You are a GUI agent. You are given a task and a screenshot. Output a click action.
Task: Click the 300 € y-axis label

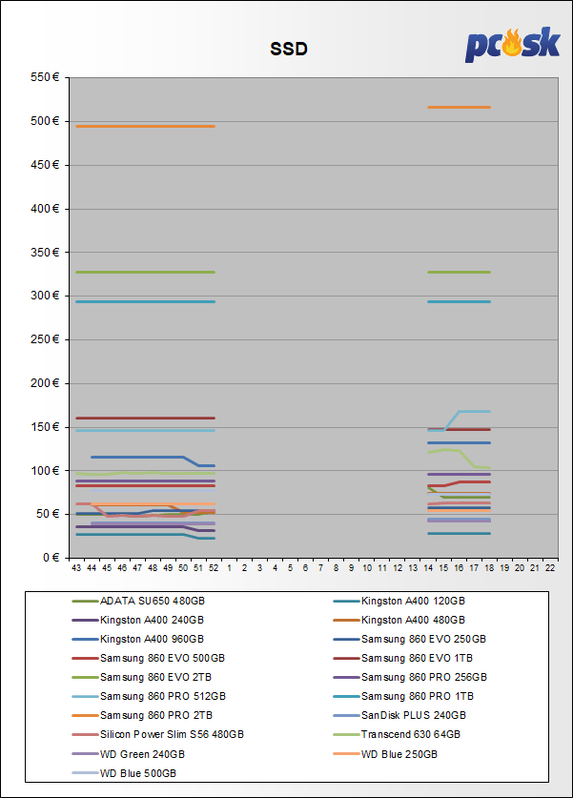pyautogui.click(x=46, y=296)
